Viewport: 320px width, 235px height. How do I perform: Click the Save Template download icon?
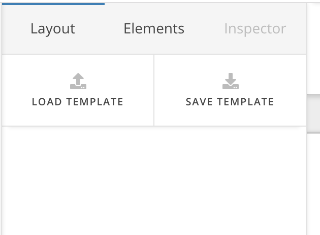230,81
